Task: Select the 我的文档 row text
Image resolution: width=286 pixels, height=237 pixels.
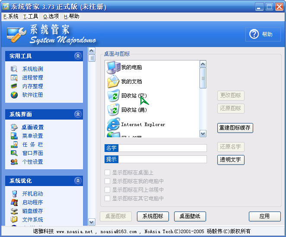Action: [131, 82]
